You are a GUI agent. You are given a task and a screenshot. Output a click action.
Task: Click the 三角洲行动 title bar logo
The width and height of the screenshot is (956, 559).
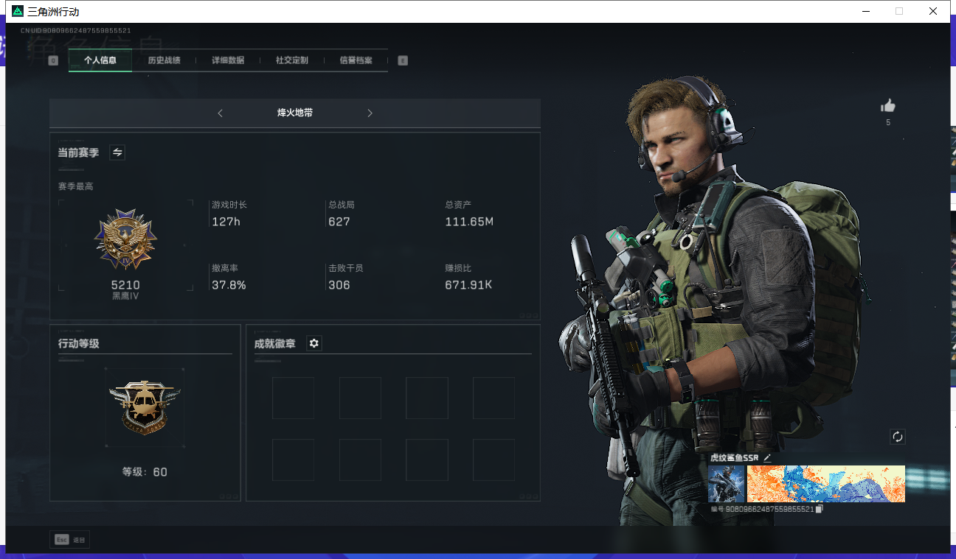[18, 12]
